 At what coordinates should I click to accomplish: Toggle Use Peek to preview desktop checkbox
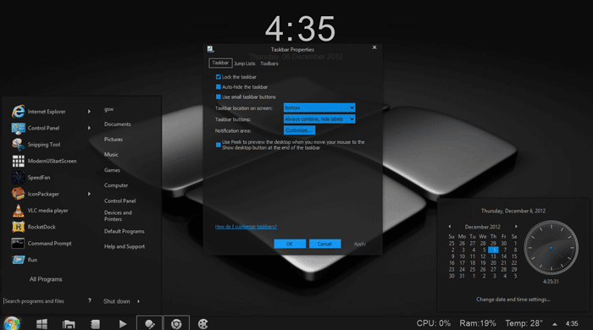click(x=219, y=145)
